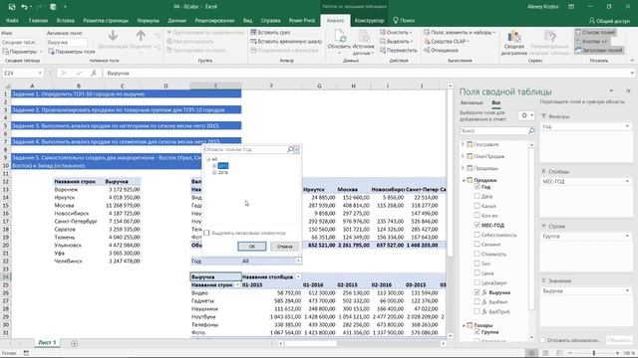The image size is (638, 358).
Task: Select the Лист 1 sheet tab
Action: click(x=47, y=342)
